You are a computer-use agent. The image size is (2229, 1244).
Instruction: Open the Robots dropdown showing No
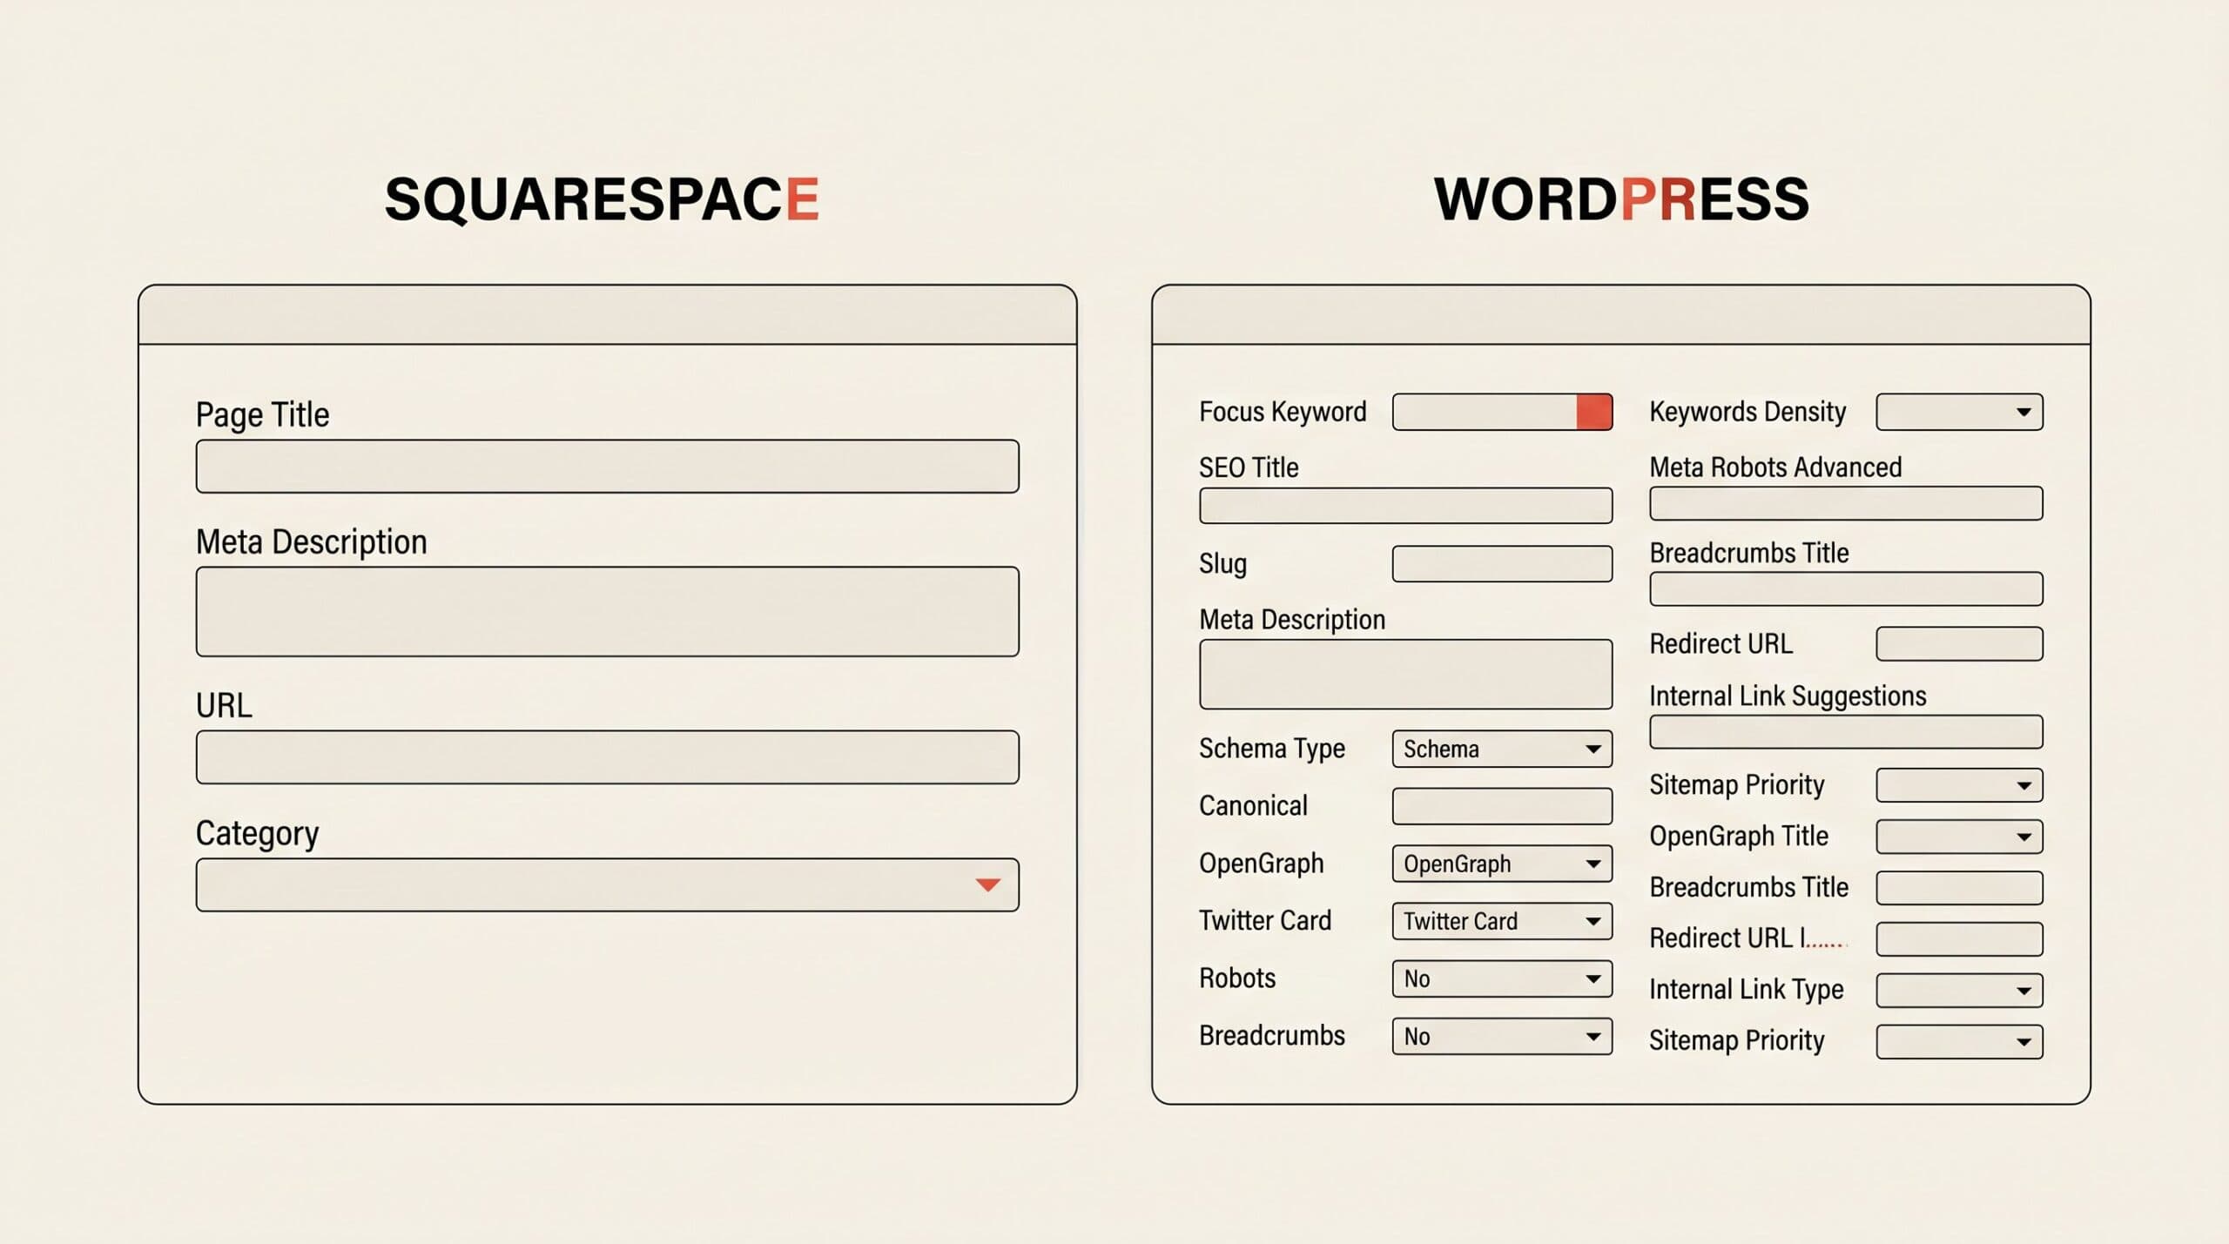click(x=1502, y=978)
